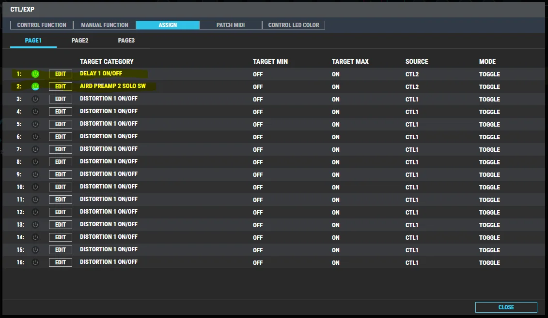Viewport: 548px width, 318px height.
Task: Enable assign 14 power icon
Action: tap(35, 237)
